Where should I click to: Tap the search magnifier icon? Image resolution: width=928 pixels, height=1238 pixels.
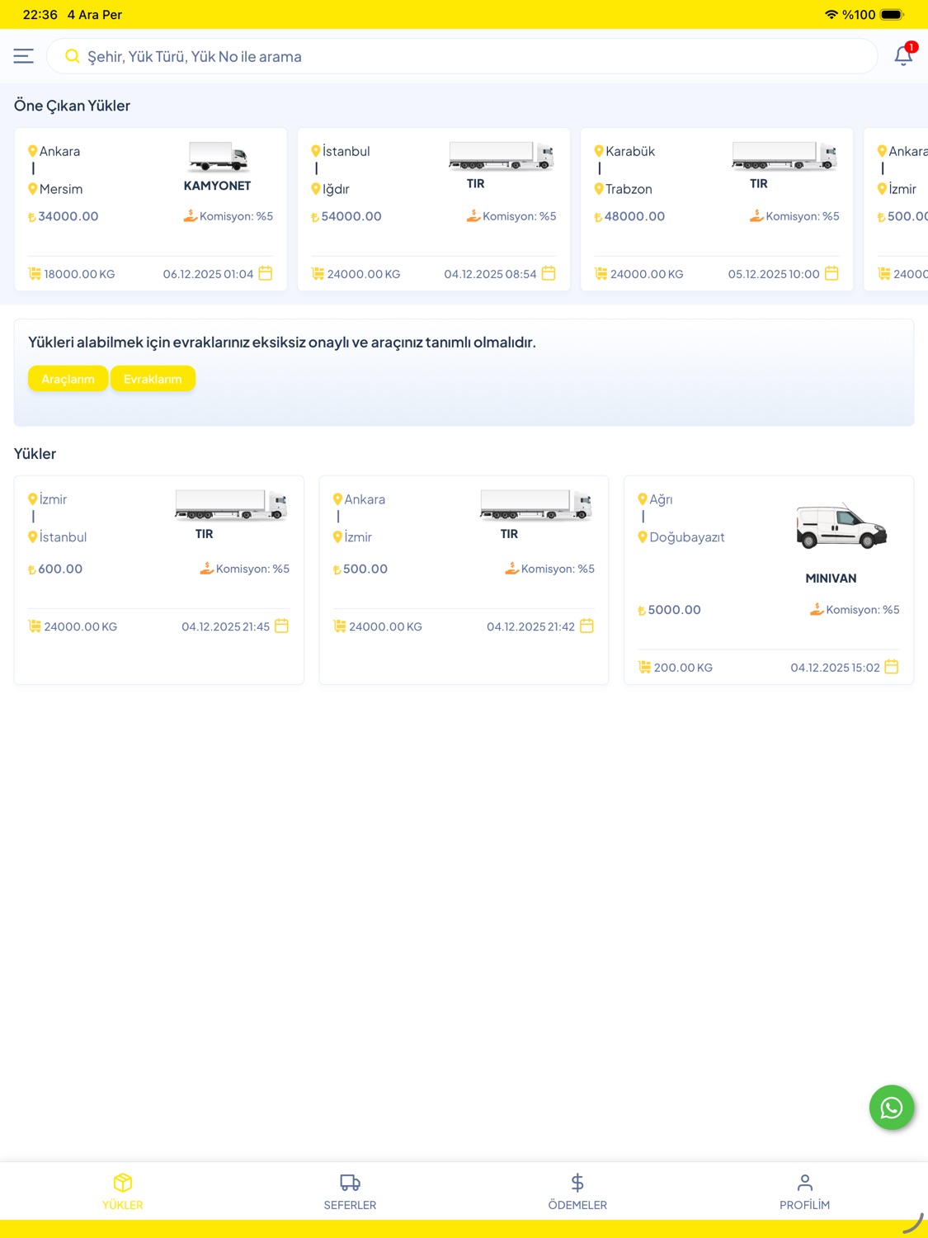pyautogui.click(x=73, y=56)
